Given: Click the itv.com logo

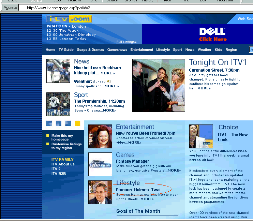Looking at the screenshot, I should (x=69, y=19).
